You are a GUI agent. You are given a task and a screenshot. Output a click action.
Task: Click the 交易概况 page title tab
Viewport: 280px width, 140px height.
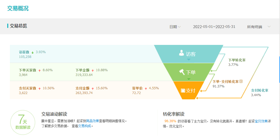tap(18, 9)
